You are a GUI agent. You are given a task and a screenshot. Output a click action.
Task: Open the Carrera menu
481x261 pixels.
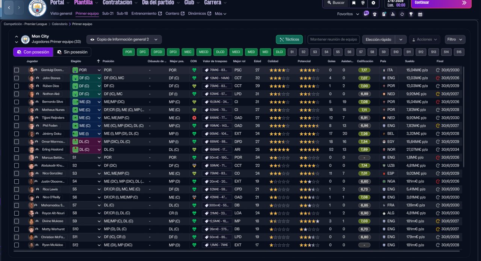(215, 3)
